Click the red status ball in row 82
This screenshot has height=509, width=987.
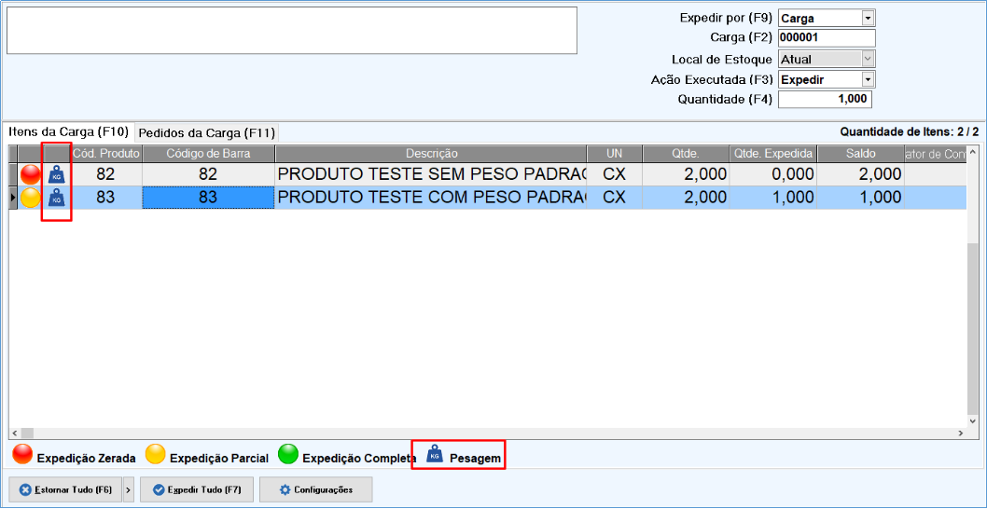(x=31, y=174)
